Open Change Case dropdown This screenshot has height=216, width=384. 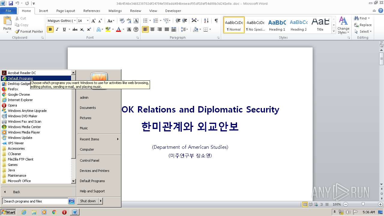pyautogui.click(x=111, y=21)
